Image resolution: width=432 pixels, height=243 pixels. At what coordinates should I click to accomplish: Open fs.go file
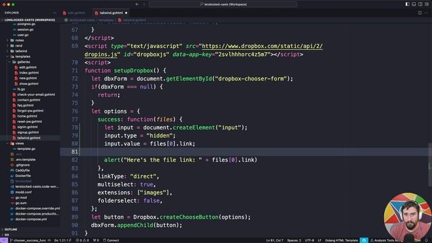click(21, 89)
